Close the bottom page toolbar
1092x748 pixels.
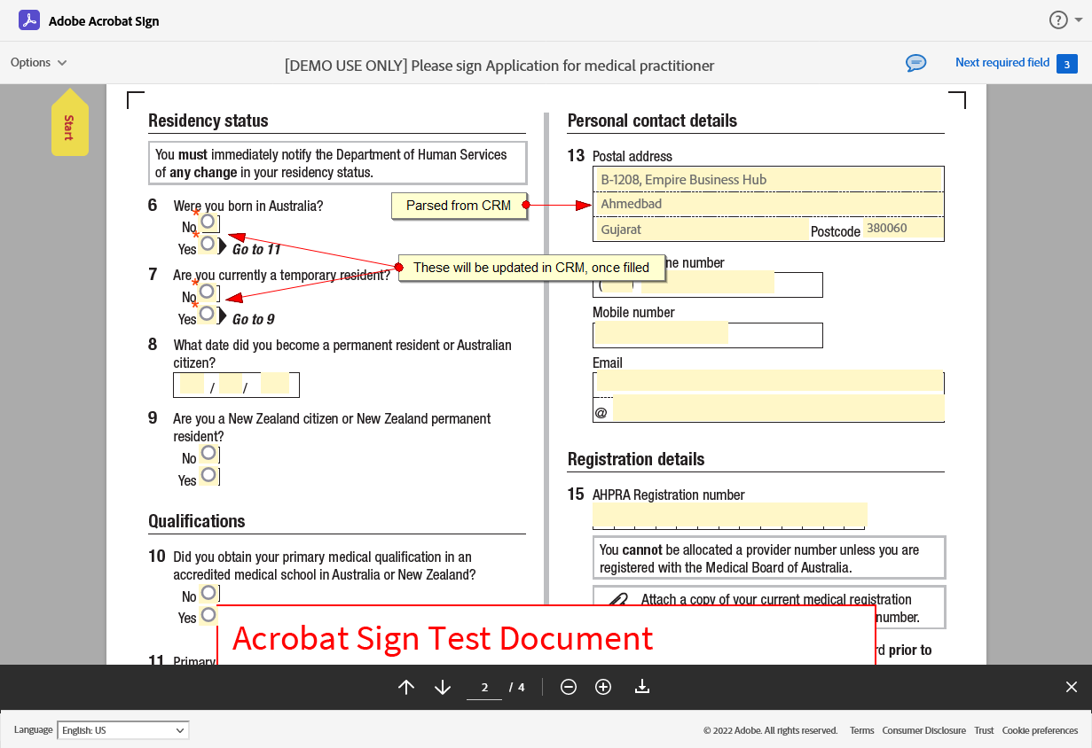click(1072, 687)
